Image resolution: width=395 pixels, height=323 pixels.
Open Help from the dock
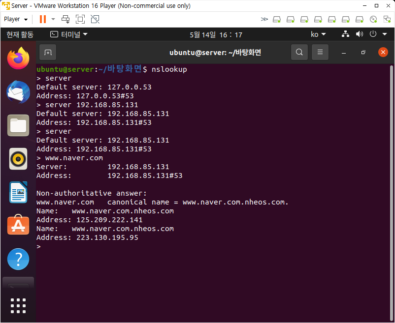pos(18,259)
